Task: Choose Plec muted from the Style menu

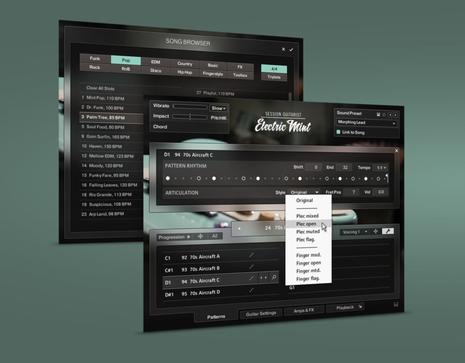Action: [308, 232]
